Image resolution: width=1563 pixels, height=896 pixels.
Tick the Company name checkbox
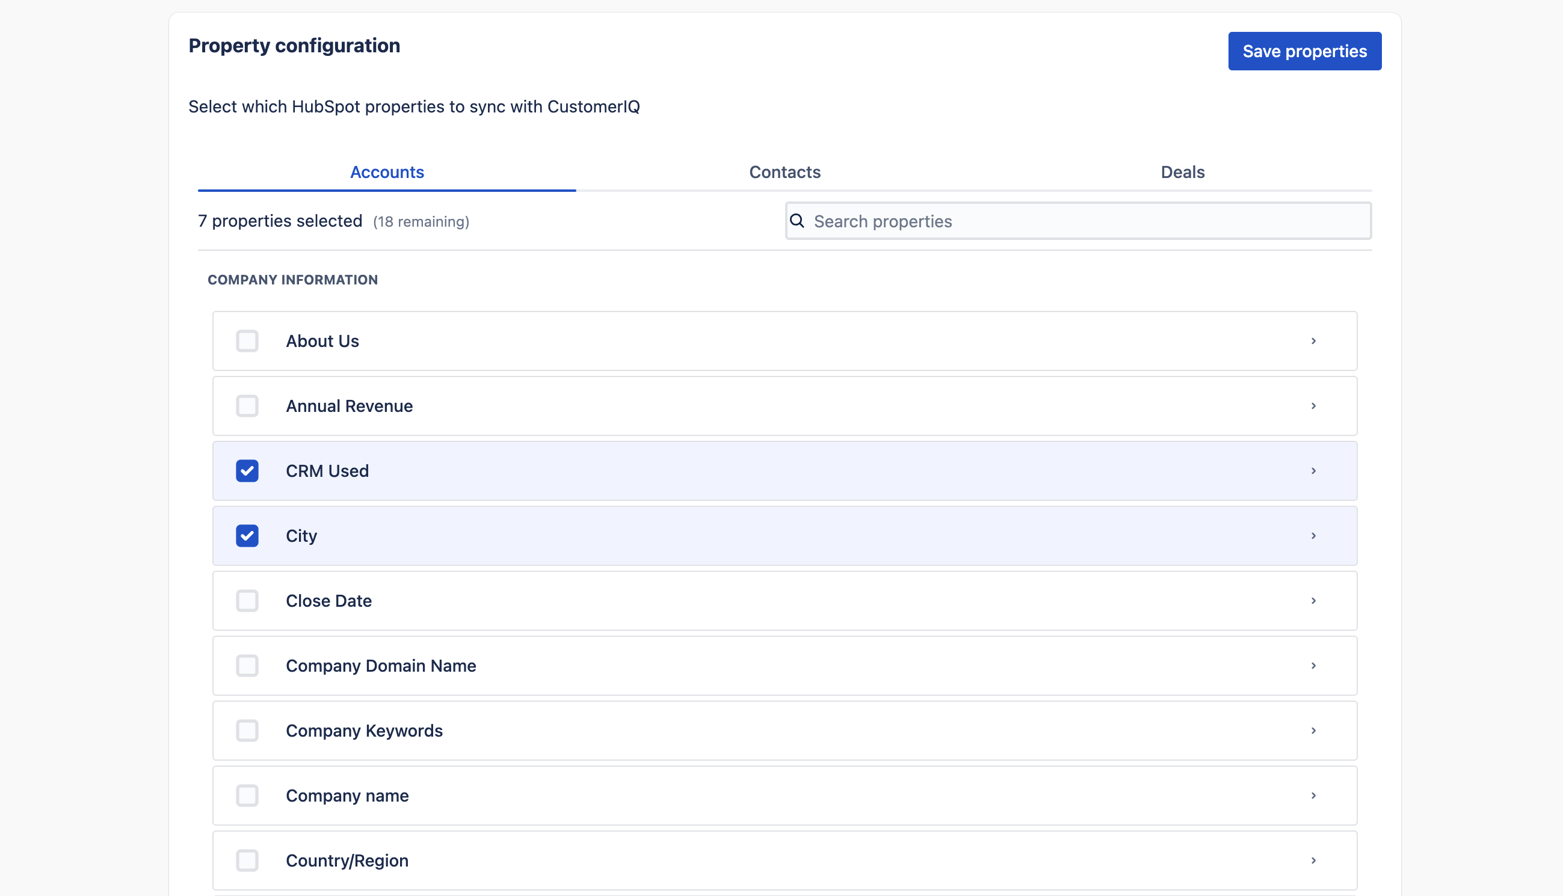[x=247, y=796]
